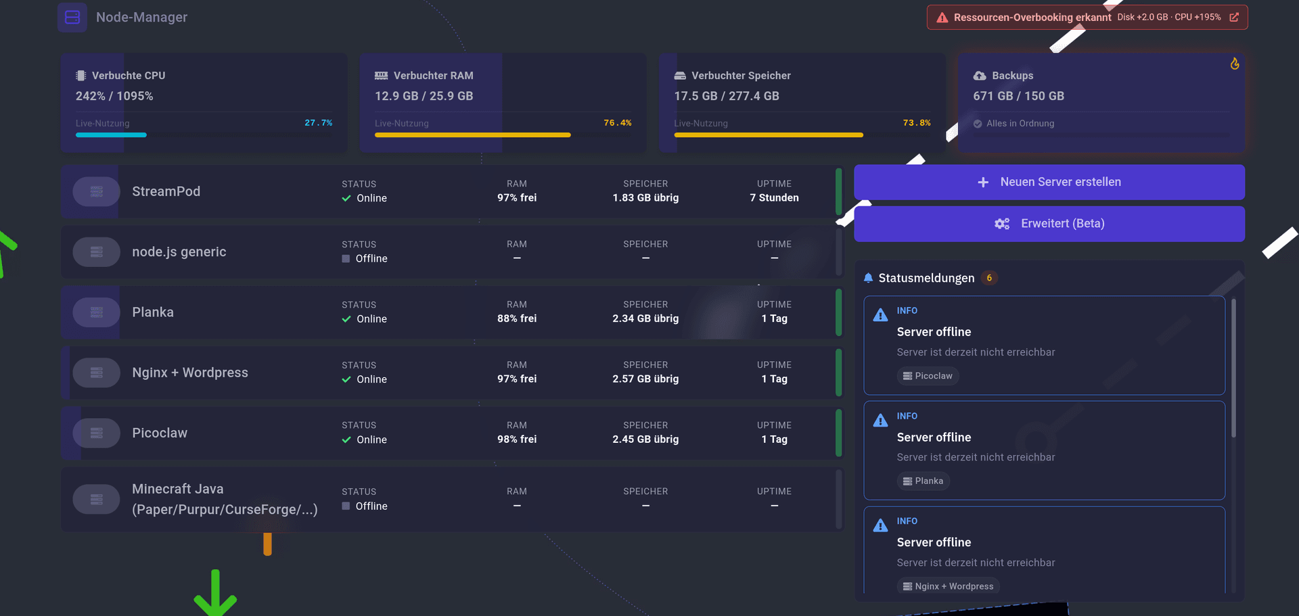Click the Node-Manager title
The image size is (1299, 616).
[141, 18]
